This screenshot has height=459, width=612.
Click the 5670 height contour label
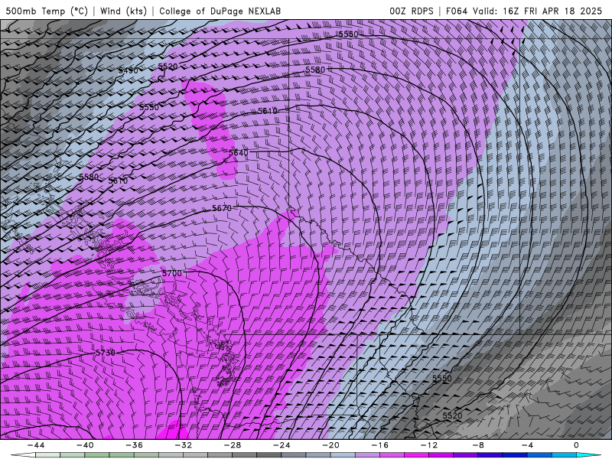222,208
